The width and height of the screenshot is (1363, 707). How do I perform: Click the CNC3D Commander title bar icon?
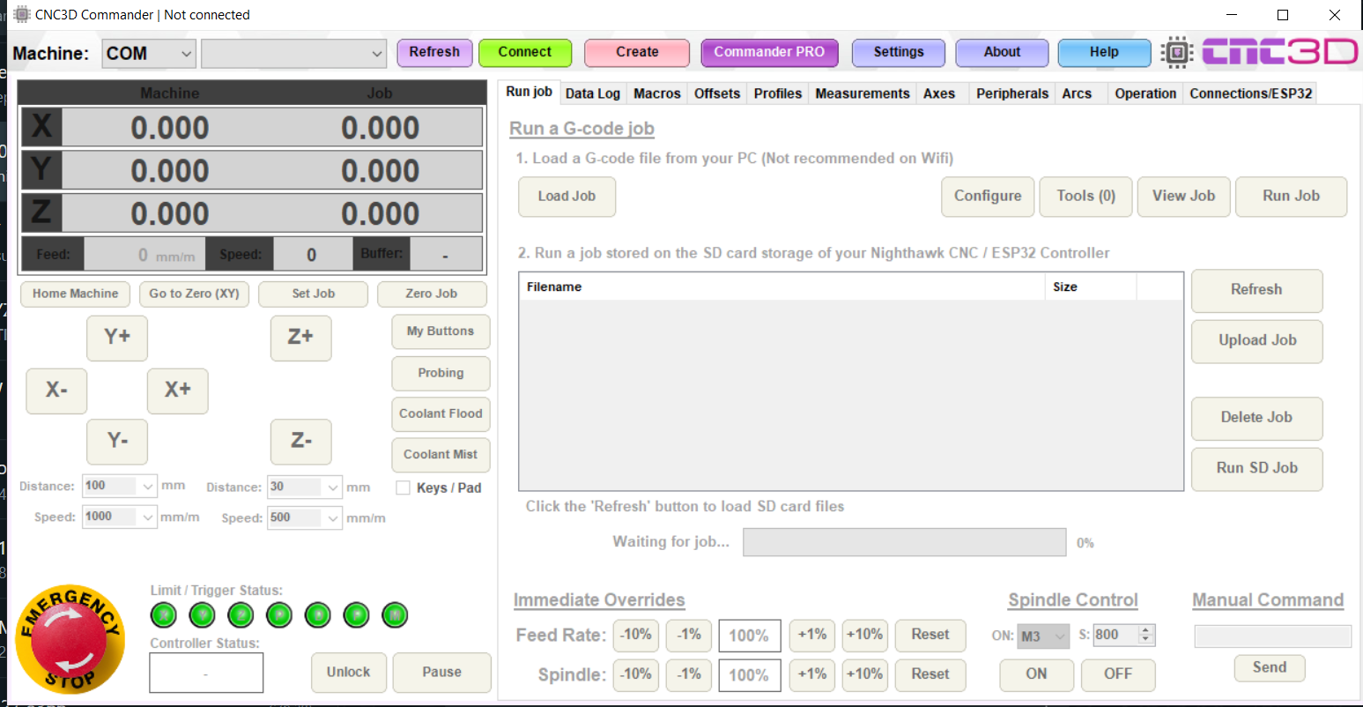click(x=23, y=14)
